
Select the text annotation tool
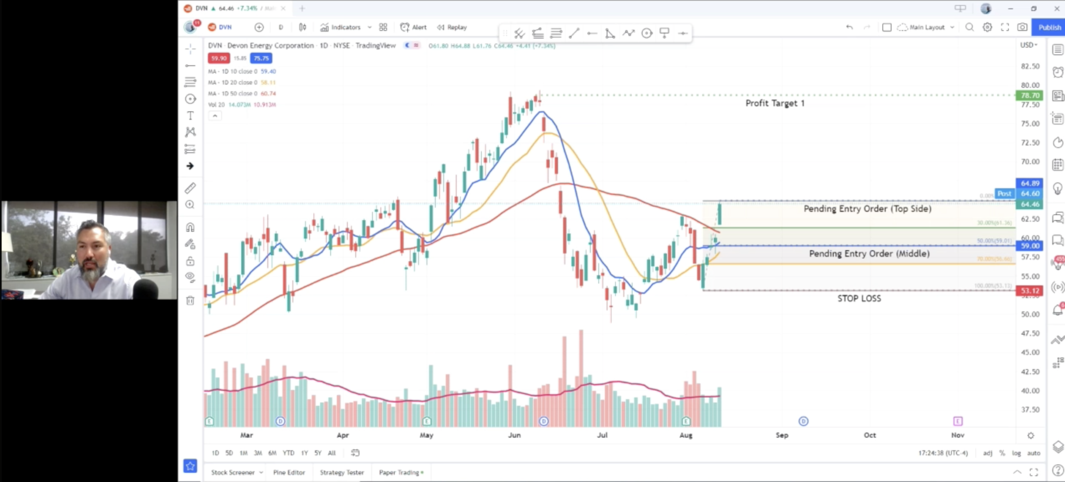click(x=191, y=115)
